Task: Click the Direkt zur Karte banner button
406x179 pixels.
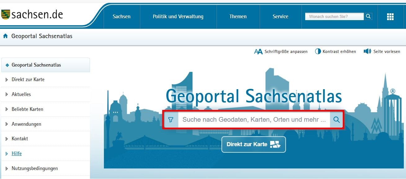Action: point(253,144)
